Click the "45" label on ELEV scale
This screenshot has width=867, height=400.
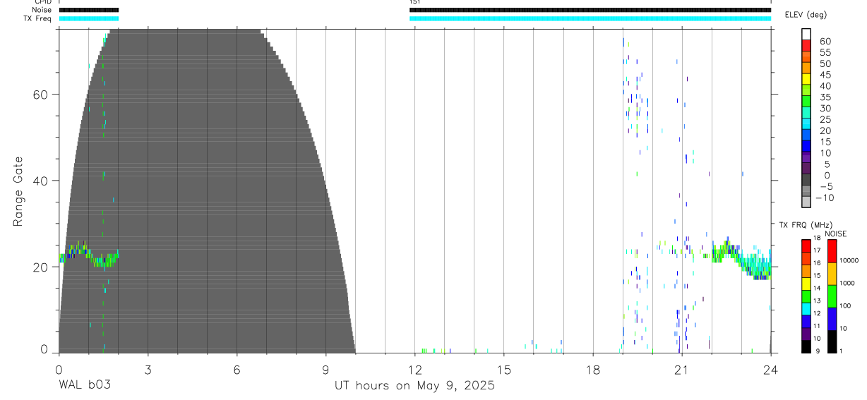[825, 75]
